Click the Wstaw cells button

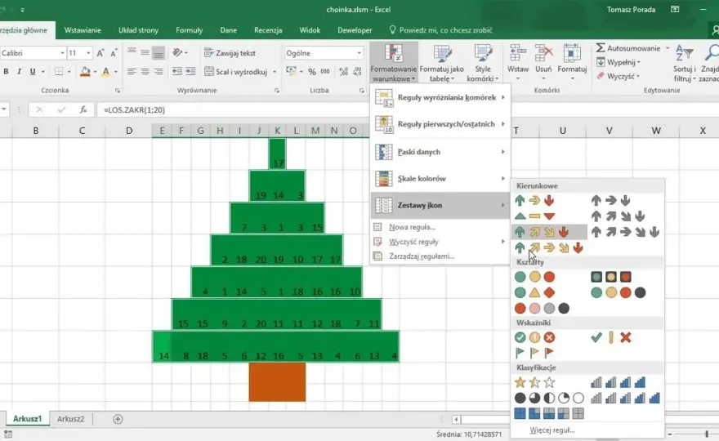[x=518, y=63]
